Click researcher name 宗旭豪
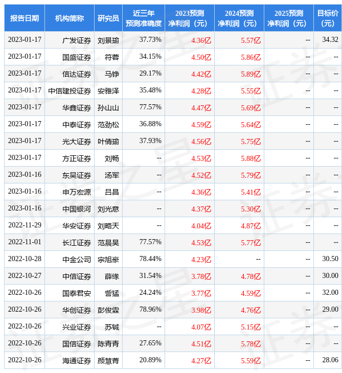Image resolution: width=342 pixels, height=373 pixels. (108, 260)
